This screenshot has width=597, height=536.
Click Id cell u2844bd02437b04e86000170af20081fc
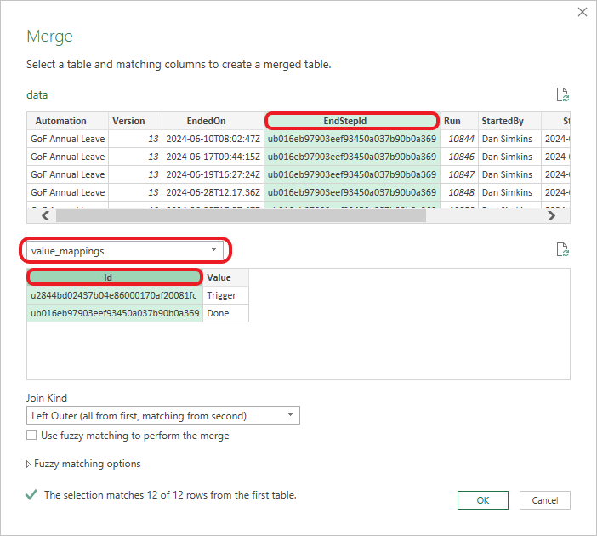click(x=115, y=295)
